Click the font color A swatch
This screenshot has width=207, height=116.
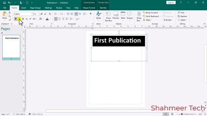tap(47, 19)
